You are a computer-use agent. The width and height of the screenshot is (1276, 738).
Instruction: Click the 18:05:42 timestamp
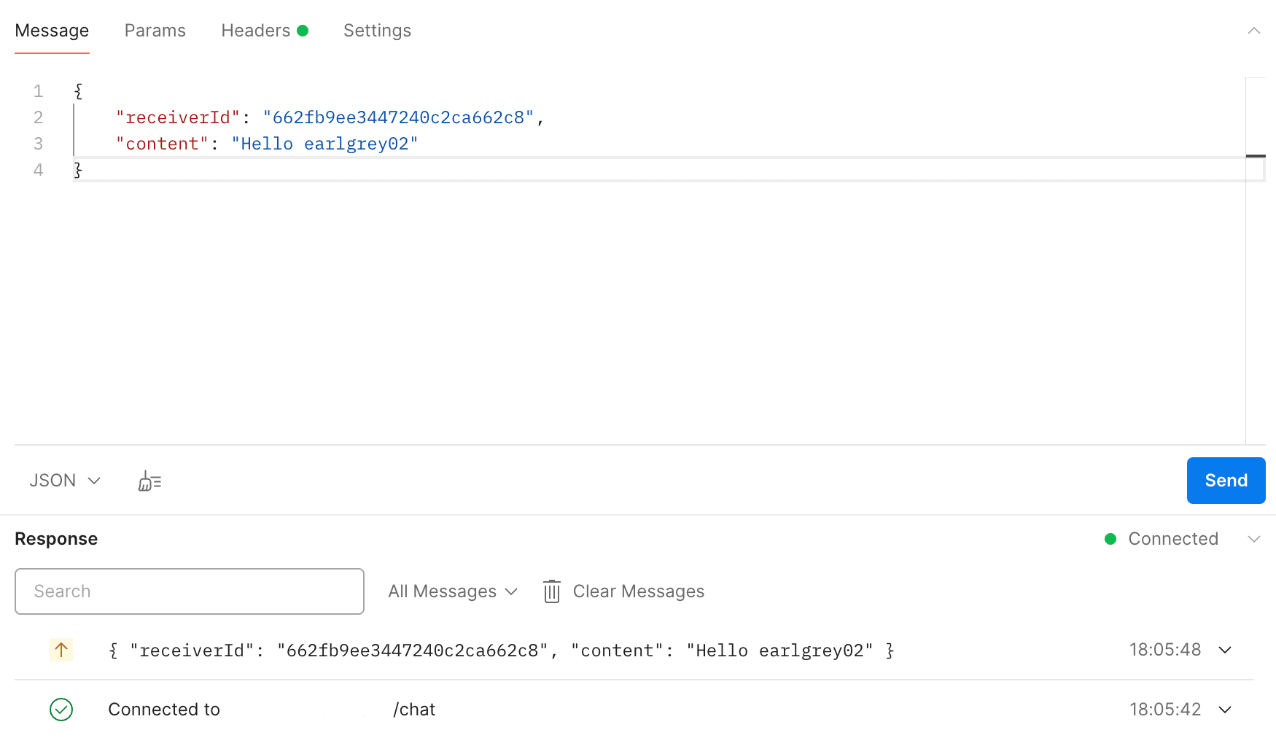click(x=1165, y=710)
